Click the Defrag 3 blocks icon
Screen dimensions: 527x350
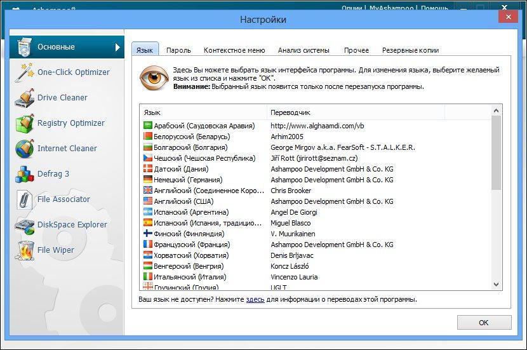click(25, 174)
